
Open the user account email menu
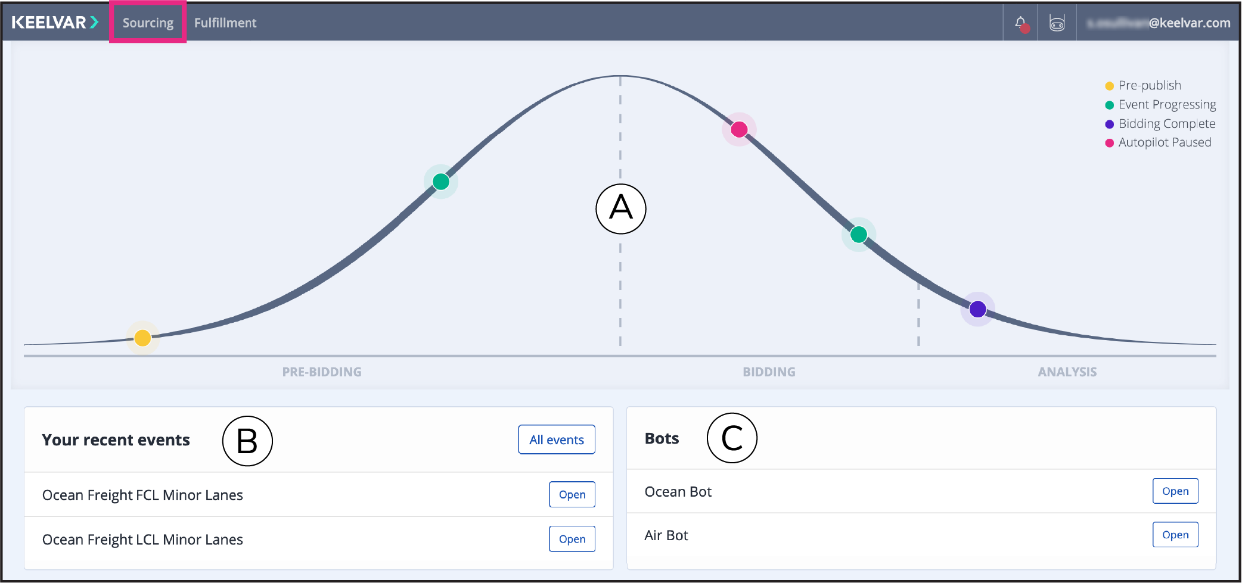tap(1159, 23)
